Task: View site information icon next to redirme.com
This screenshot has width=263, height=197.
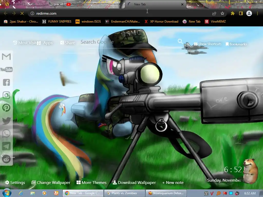Action: click(x=32, y=13)
